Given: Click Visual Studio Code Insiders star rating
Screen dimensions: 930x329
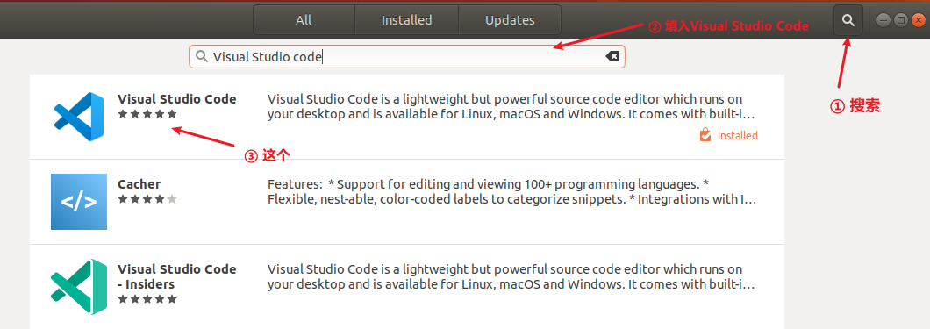Looking at the screenshot, I should click(147, 299).
